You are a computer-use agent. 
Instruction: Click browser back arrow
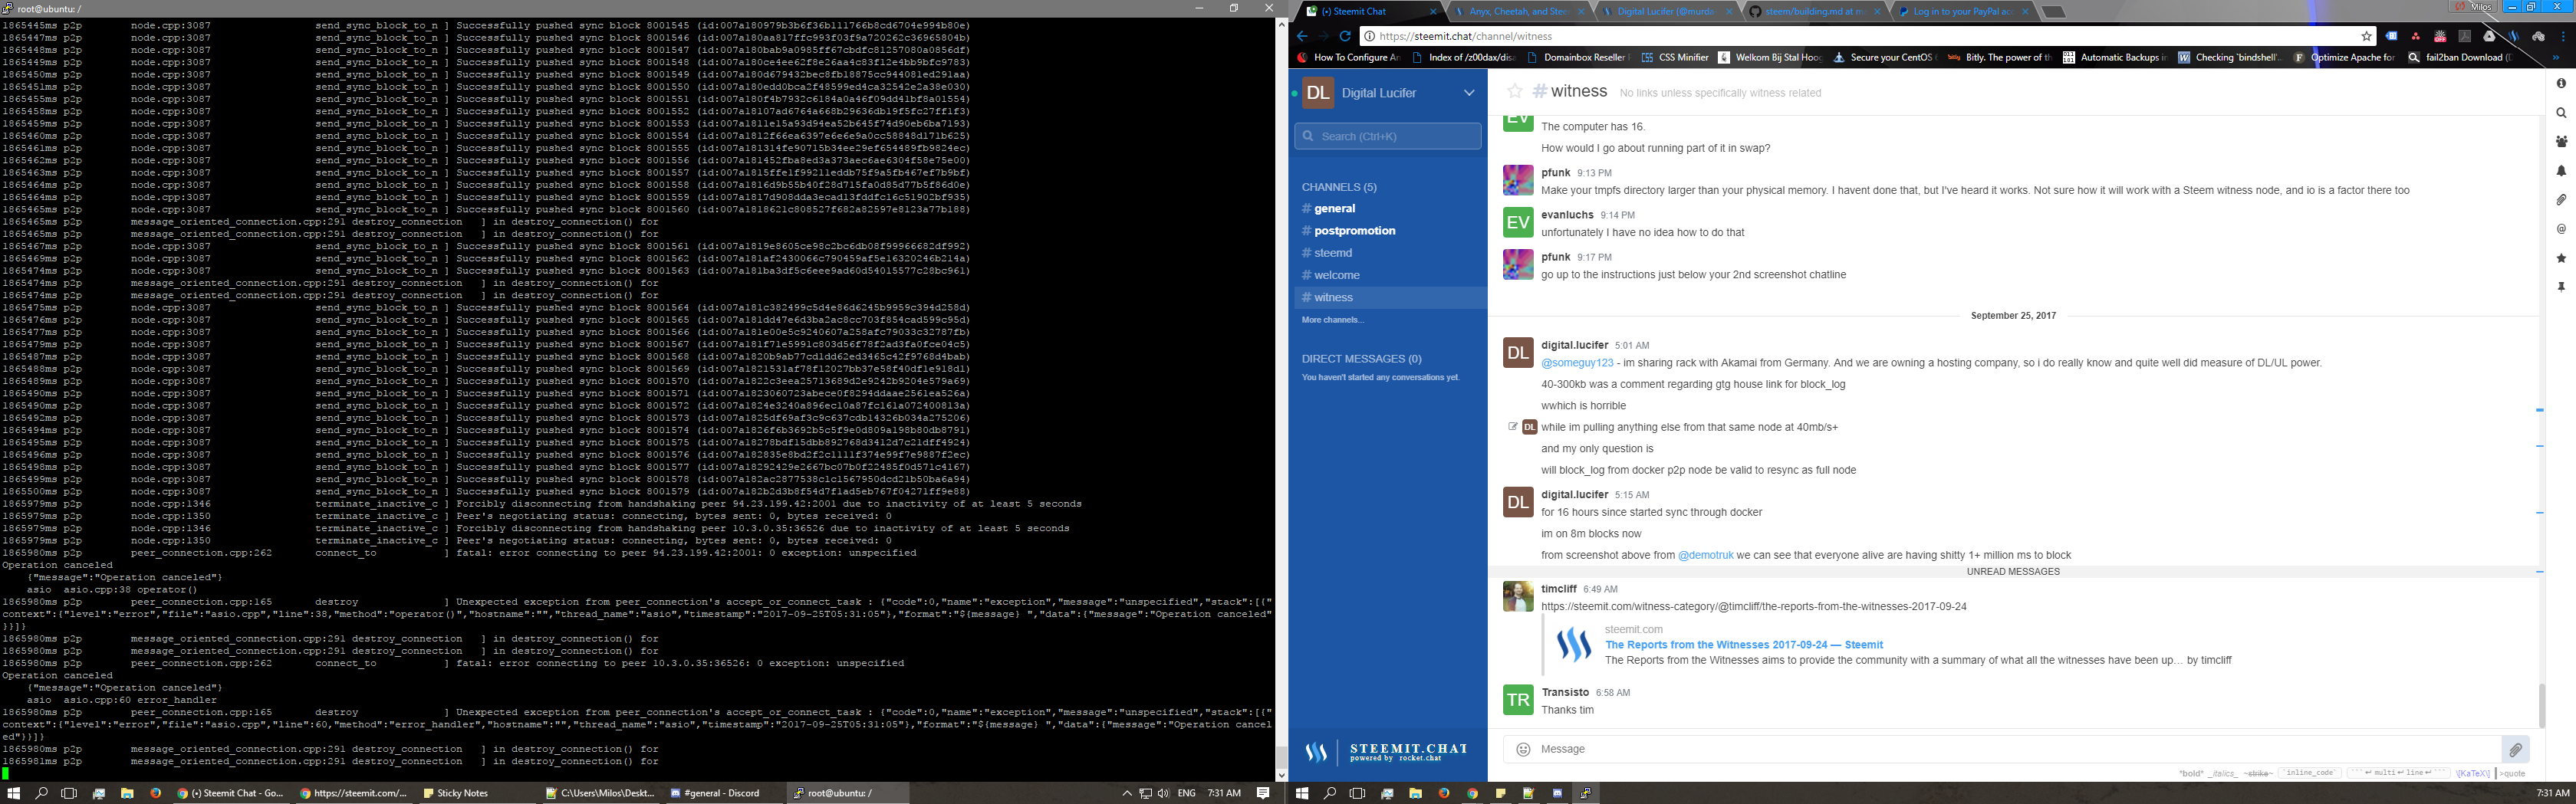[x=1302, y=36]
